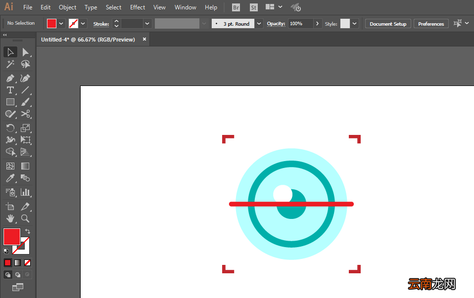The width and height of the screenshot is (474, 298).
Task: Open the fill color dropdown in control bar
Action: point(61,24)
